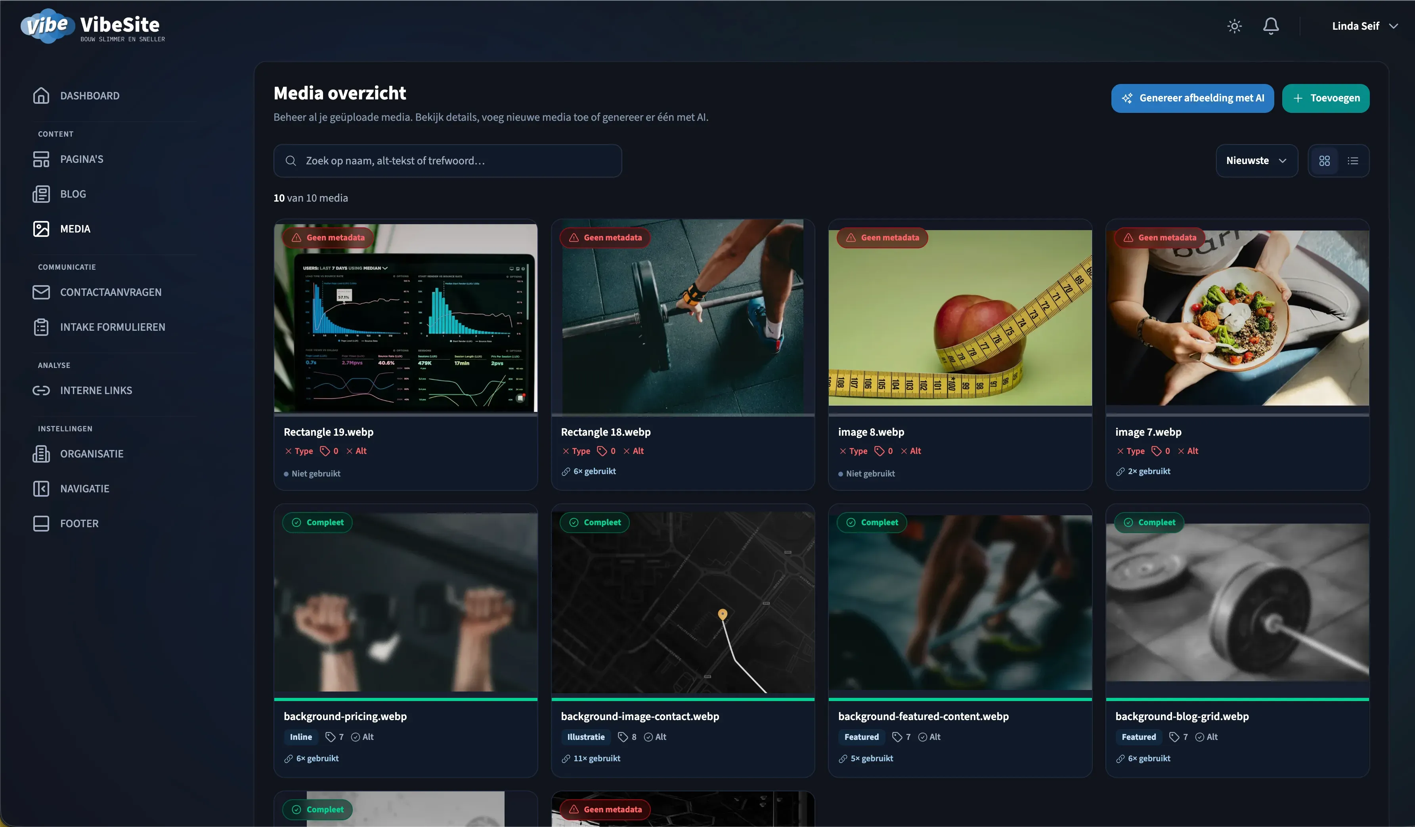
Task: Click 6× gebruikt link on background-blog-grid.webp
Action: tap(1143, 758)
